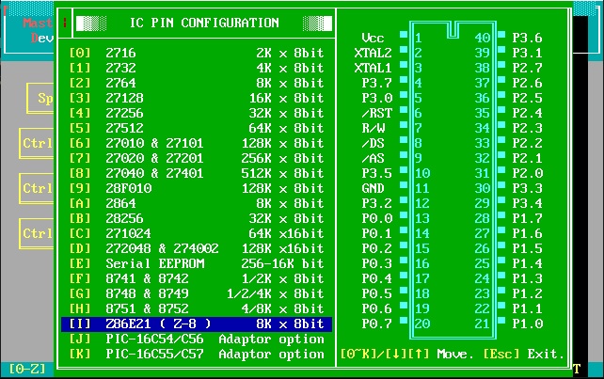Click the P0.4 pin label
604x379 pixels.
[x=376, y=278]
